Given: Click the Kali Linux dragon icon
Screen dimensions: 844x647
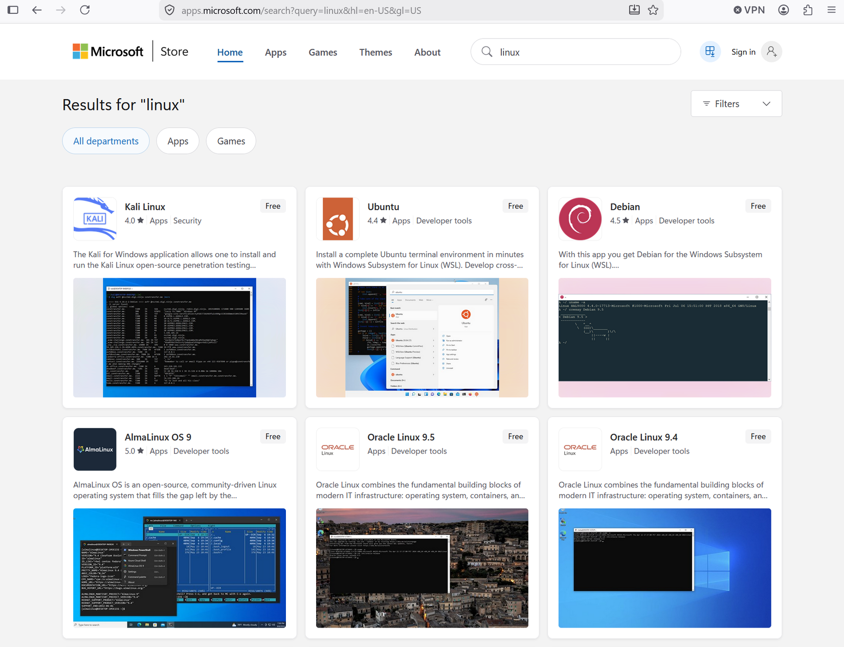Looking at the screenshot, I should [x=95, y=219].
